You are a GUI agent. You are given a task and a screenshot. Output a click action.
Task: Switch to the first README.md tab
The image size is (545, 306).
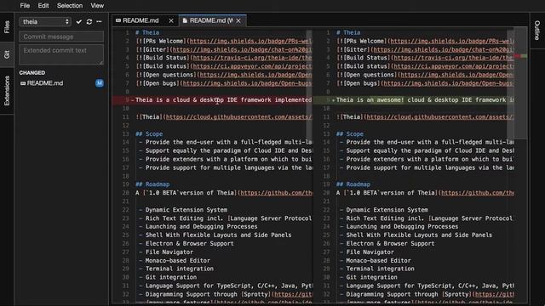(141, 20)
